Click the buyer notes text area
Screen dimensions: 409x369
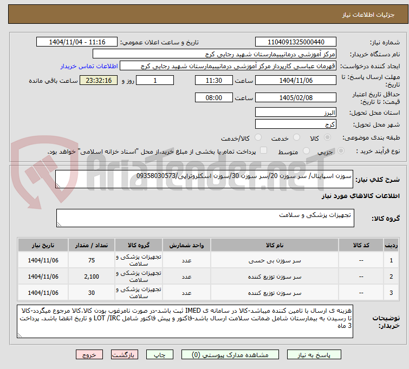[x=185, y=321]
